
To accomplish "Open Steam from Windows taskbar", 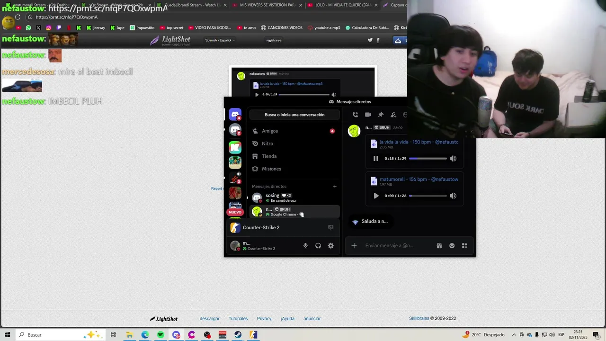I will (x=238, y=335).
